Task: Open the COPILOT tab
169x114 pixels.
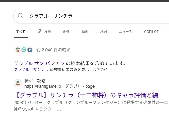Action: click(151, 32)
